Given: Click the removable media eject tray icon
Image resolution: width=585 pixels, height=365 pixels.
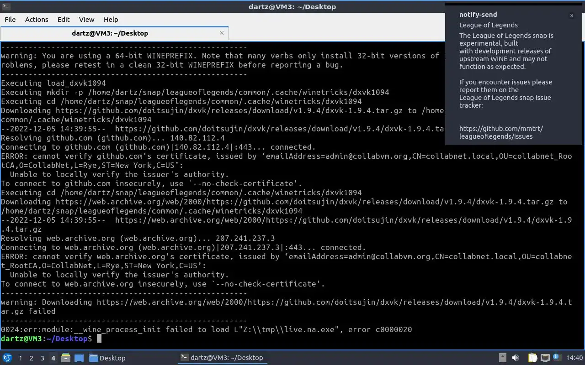Looking at the screenshot, I should 502,358.
